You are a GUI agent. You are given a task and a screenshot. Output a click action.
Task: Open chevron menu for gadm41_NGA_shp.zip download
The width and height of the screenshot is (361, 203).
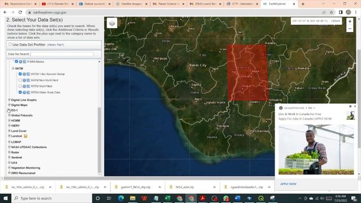pos(160,187)
